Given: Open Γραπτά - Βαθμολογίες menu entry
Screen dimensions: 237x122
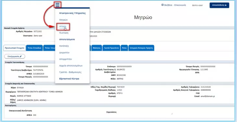Looking at the screenshot, I should [x=70, y=72].
